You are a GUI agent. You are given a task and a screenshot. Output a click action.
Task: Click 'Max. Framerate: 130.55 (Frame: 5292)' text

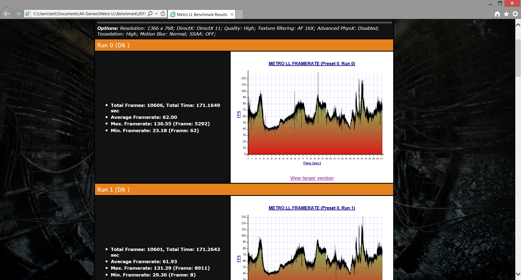coord(160,124)
